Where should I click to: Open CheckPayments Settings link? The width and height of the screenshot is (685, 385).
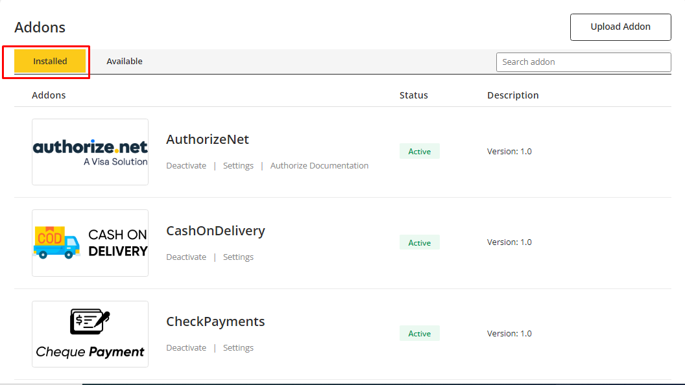pyautogui.click(x=238, y=348)
